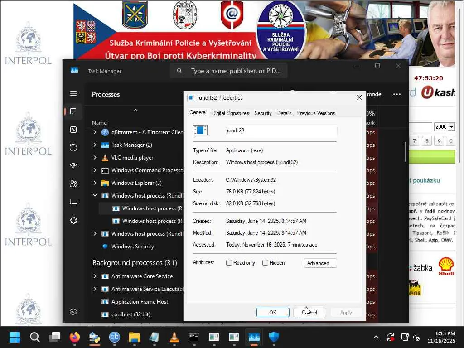
Task: Expand the qBittorrent process group
Action: tap(95, 132)
